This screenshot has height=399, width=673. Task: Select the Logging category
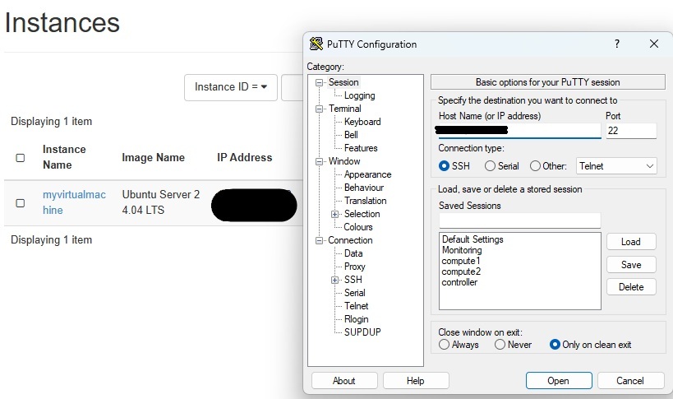(359, 95)
